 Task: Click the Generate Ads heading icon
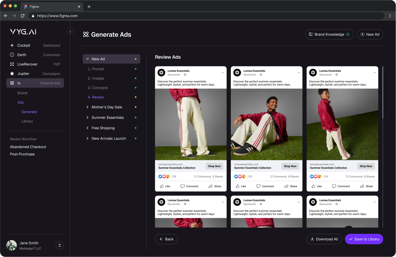pyautogui.click(x=86, y=34)
